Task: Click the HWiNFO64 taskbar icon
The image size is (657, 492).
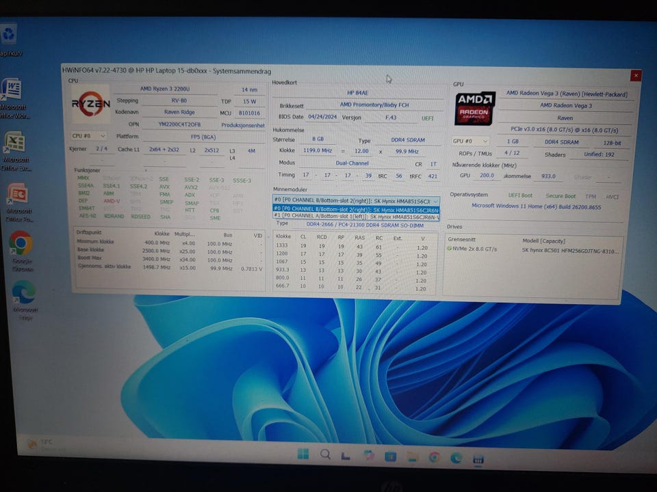Action: coord(478,459)
